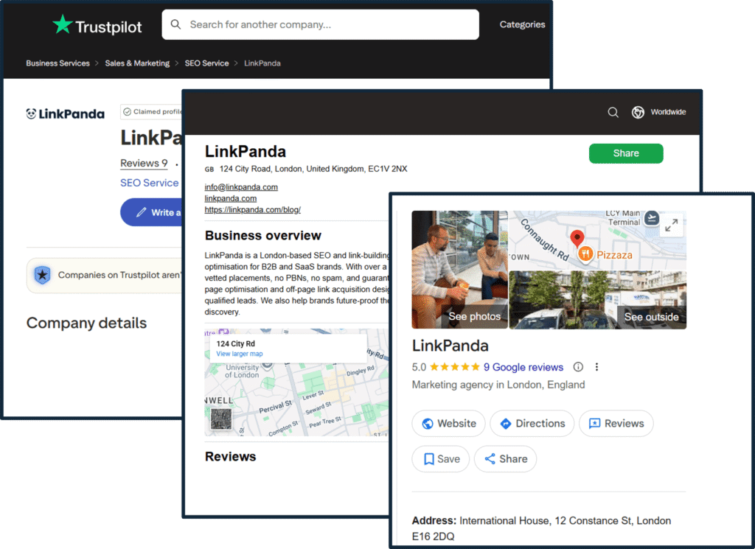Screen dimensions: 755x549
Task: Select the Sales & Marketing breadcrumb
Action: pos(137,63)
